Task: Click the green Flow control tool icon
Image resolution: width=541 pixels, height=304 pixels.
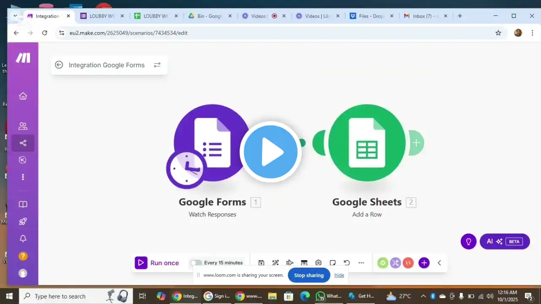Action: tap(383, 263)
